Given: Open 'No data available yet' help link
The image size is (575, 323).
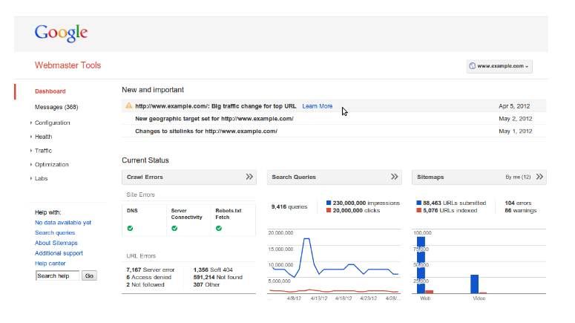Looking at the screenshot, I should click(63, 223).
